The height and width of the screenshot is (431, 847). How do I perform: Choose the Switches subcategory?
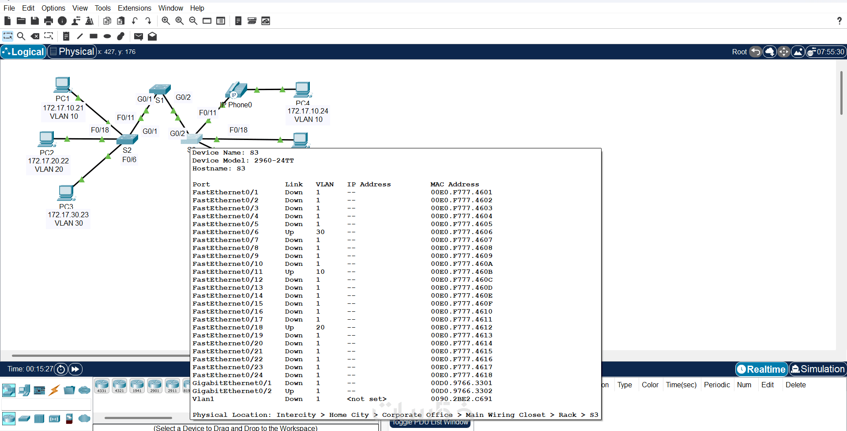24,418
